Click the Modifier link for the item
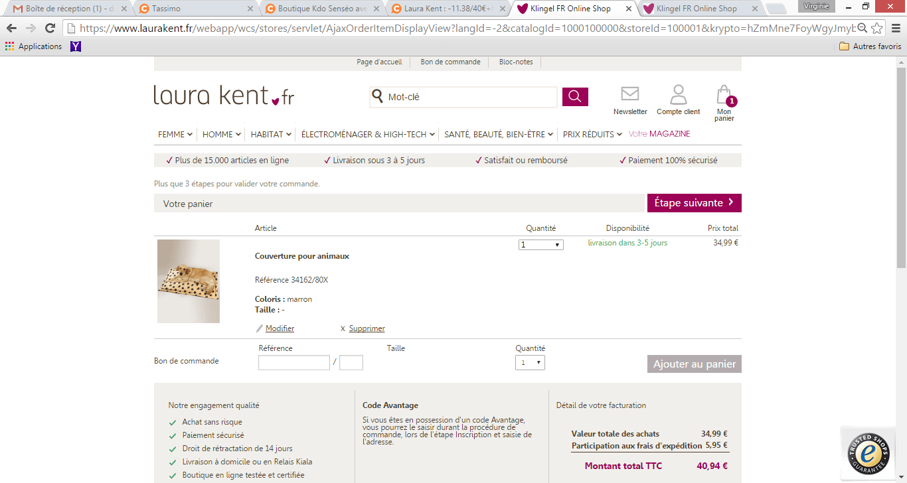 (x=280, y=328)
